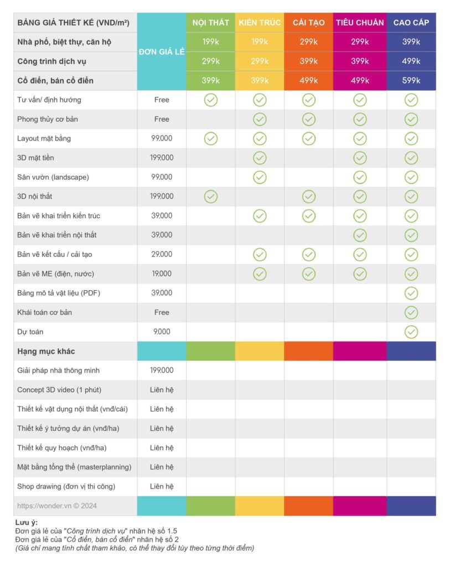Viewport: 450px width, 567px height.
Task: Click the 599k price cell
Action: tap(411, 80)
